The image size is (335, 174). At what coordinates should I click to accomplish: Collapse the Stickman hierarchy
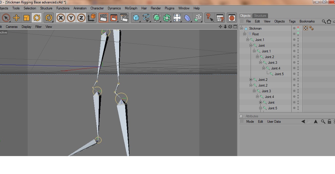(x=241, y=28)
